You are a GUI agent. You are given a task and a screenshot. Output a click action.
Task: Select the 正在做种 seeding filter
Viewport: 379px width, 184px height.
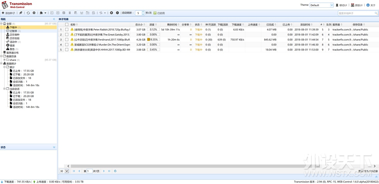tap(13, 34)
